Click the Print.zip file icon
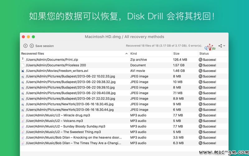 23,60
